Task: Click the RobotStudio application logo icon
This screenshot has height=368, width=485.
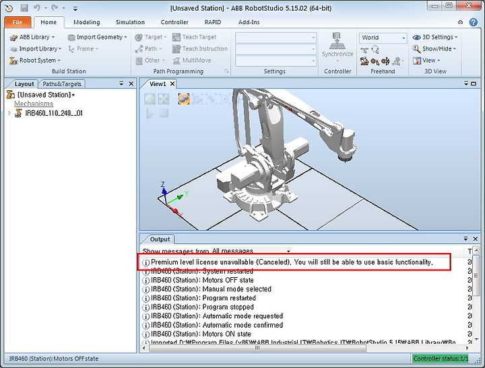Action: point(9,8)
